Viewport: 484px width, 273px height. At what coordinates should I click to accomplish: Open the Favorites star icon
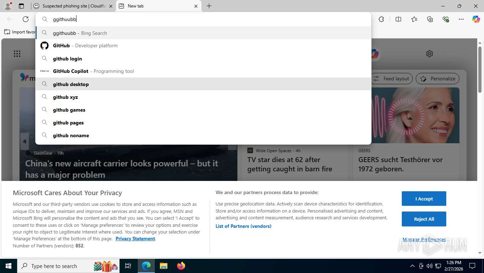click(414, 19)
